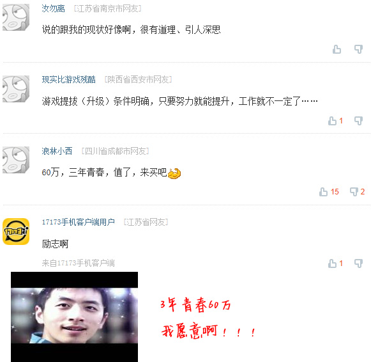The image size is (371, 362).
Task: Select 浪林小西's avatar image
Action: (x=16, y=160)
